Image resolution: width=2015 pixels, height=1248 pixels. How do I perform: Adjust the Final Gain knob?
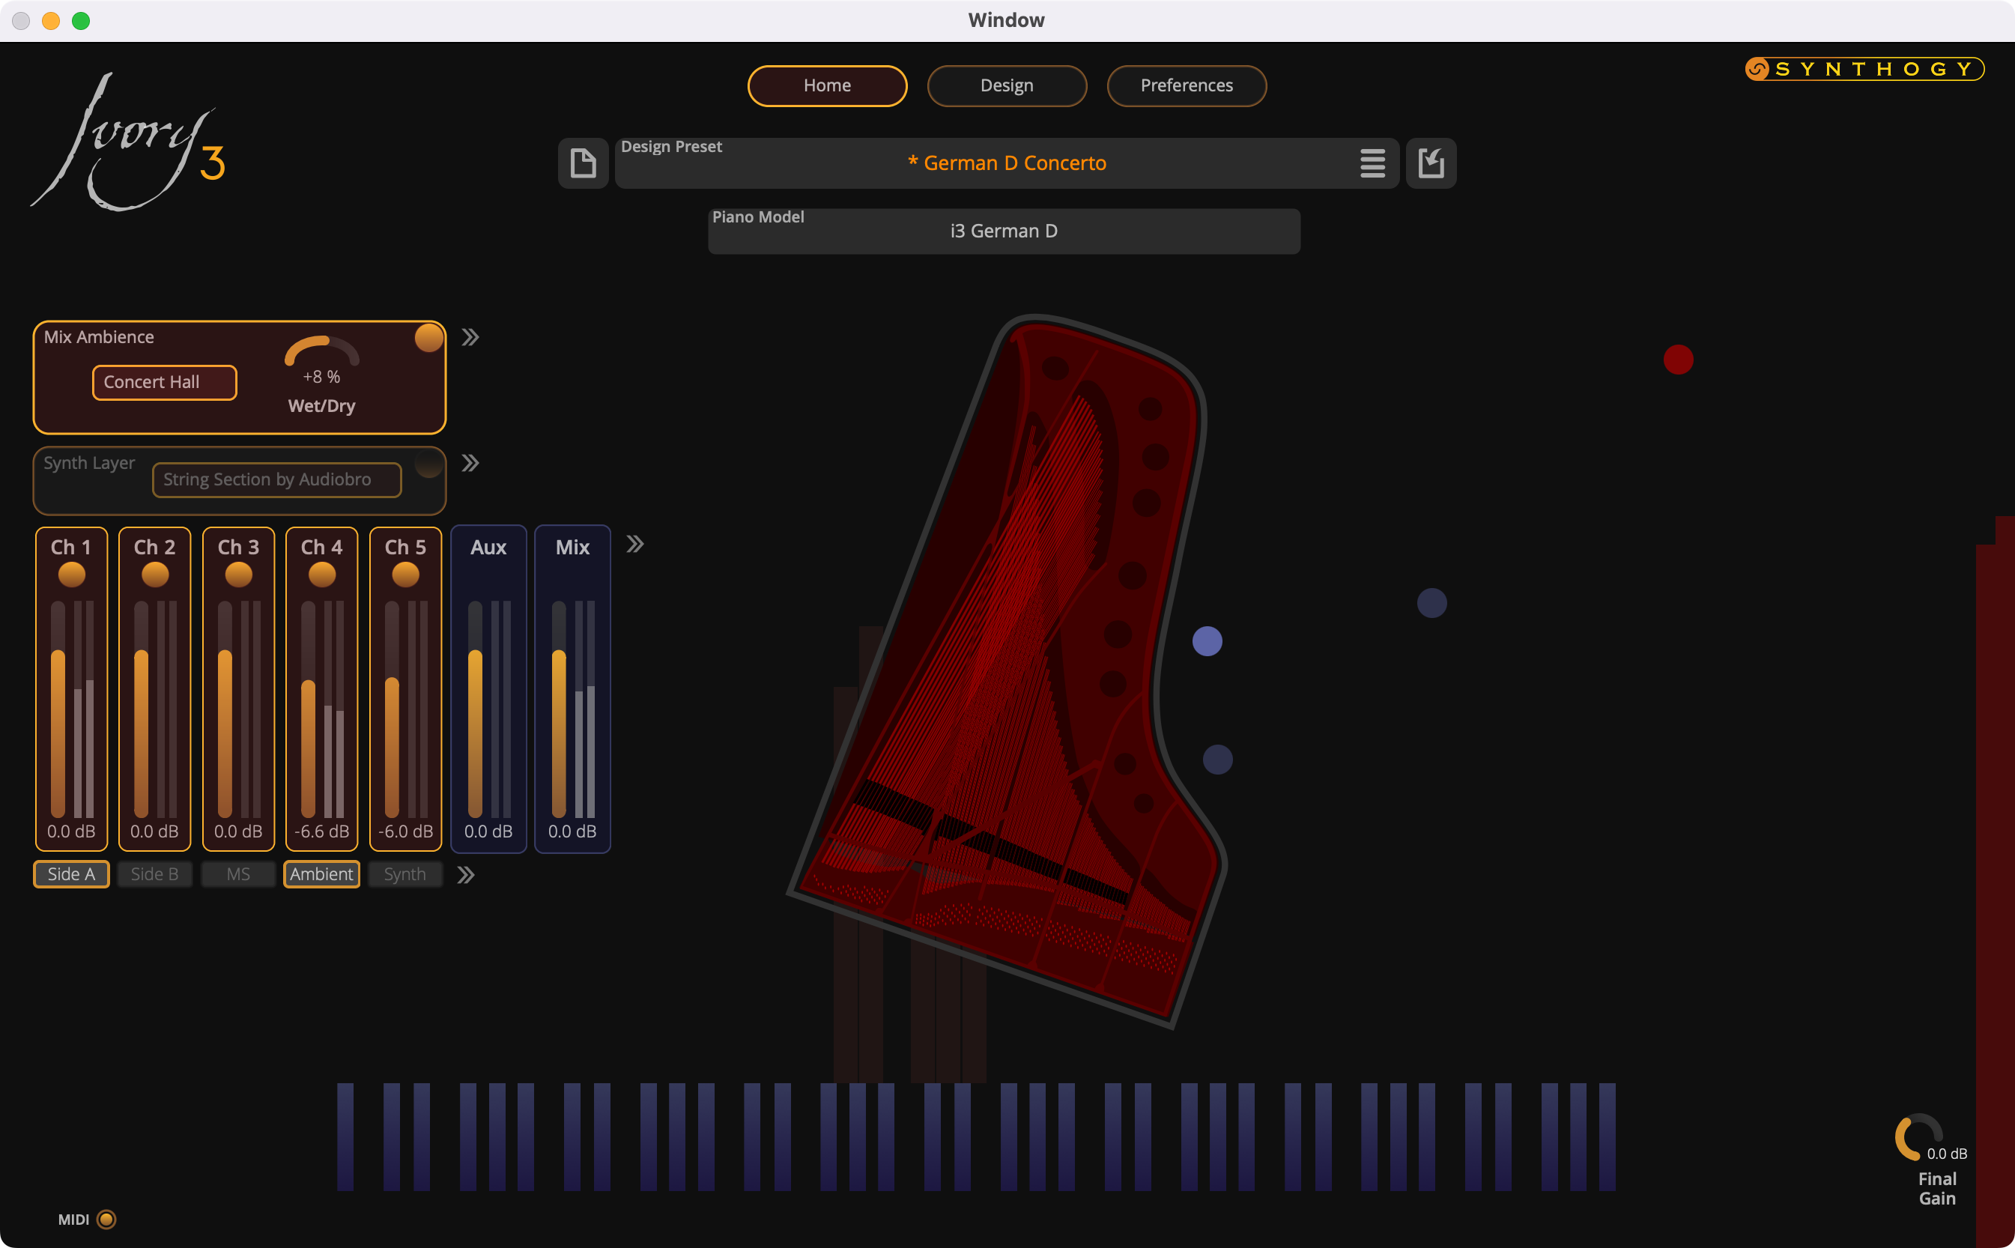coord(1918,1137)
